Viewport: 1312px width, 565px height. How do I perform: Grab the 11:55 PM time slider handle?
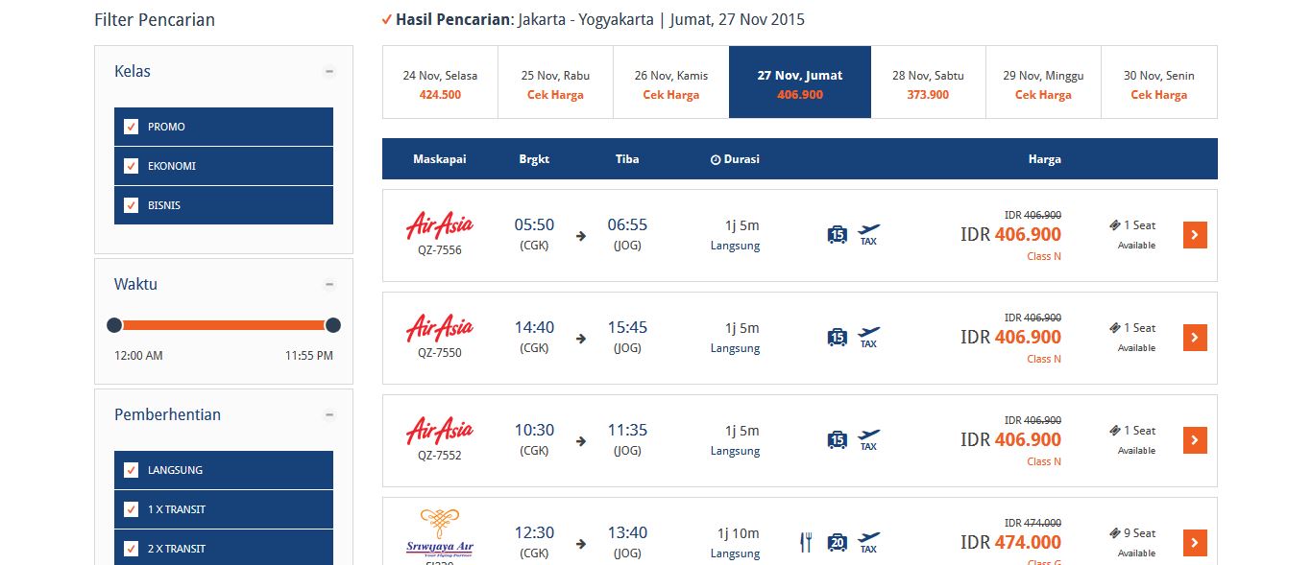click(333, 325)
